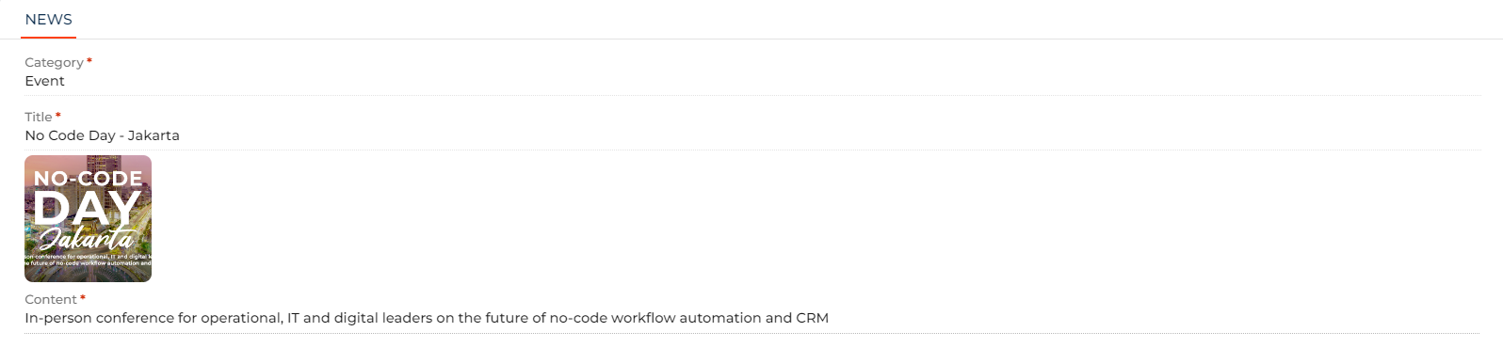Click the Category field label

click(x=54, y=62)
